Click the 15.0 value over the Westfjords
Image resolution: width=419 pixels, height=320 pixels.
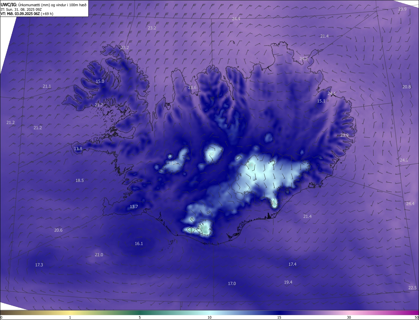[x=100, y=81]
